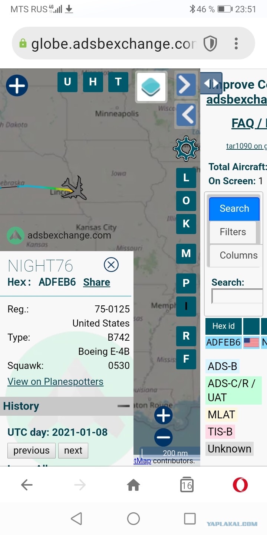The width and height of the screenshot is (267, 535).
Task: Open map settings gear icon
Action: (x=186, y=149)
